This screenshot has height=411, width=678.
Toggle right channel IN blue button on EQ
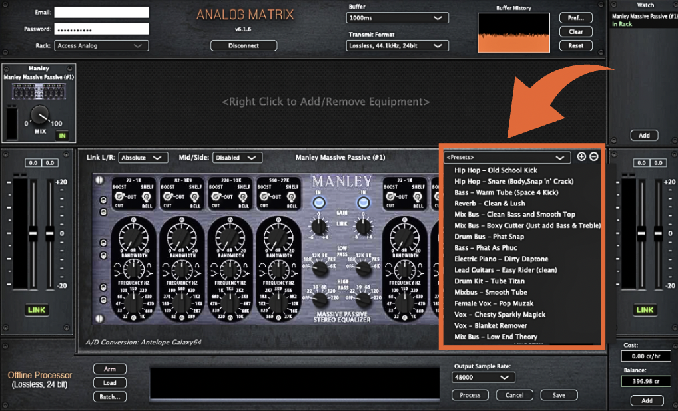pos(363,202)
